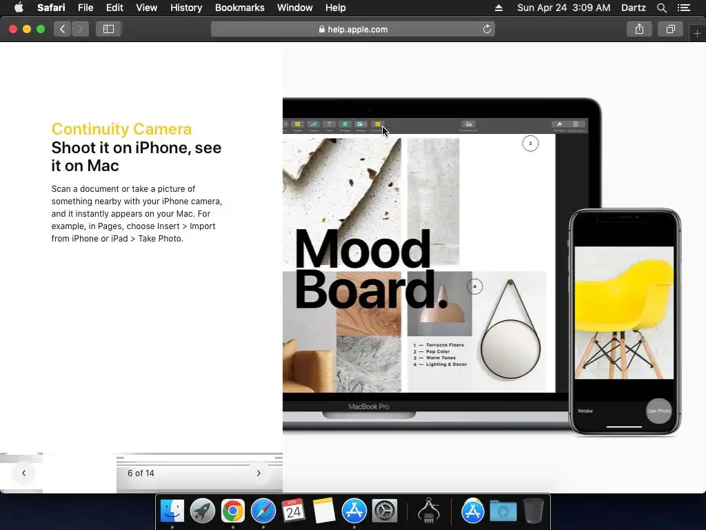706x530 pixels.
Task: Go back to the previous page in Safari
Action: (x=62, y=29)
